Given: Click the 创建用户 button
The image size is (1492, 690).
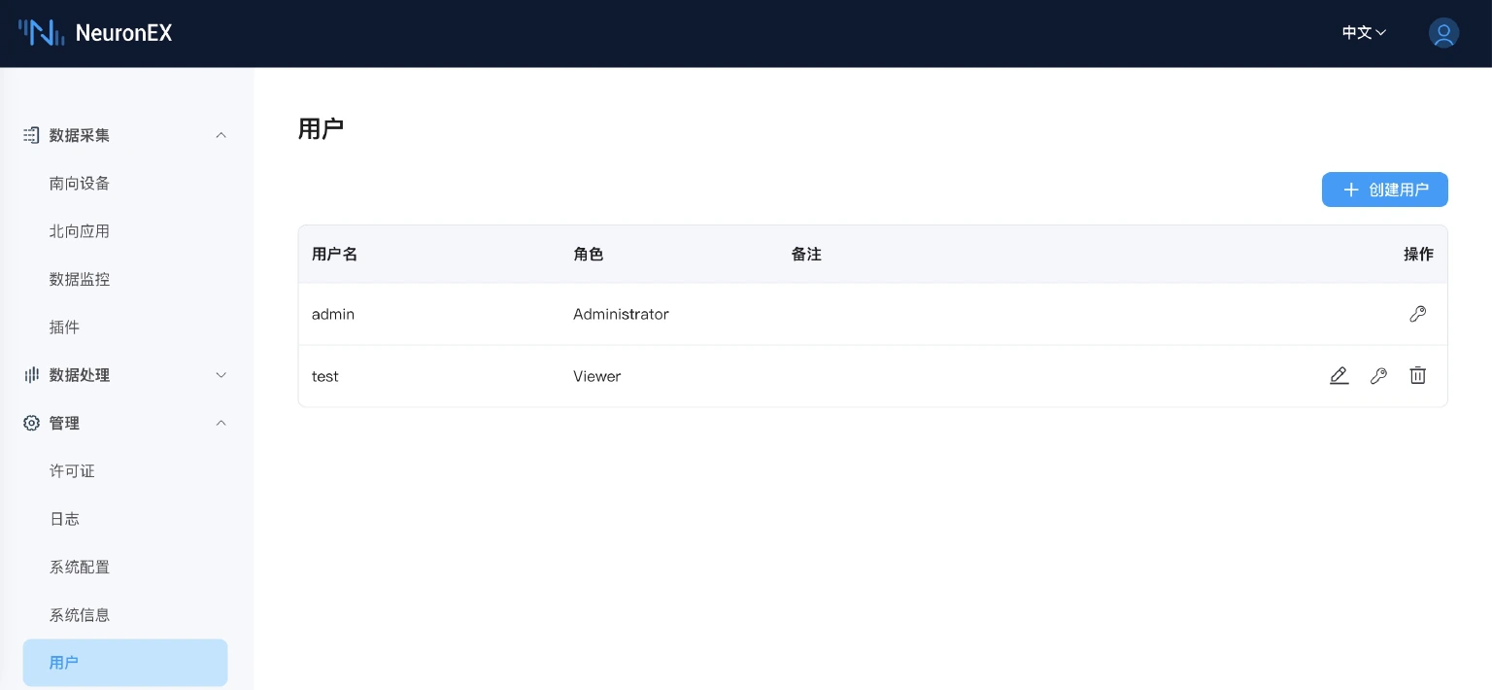Looking at the screenshot, I should click(1384, 190).
